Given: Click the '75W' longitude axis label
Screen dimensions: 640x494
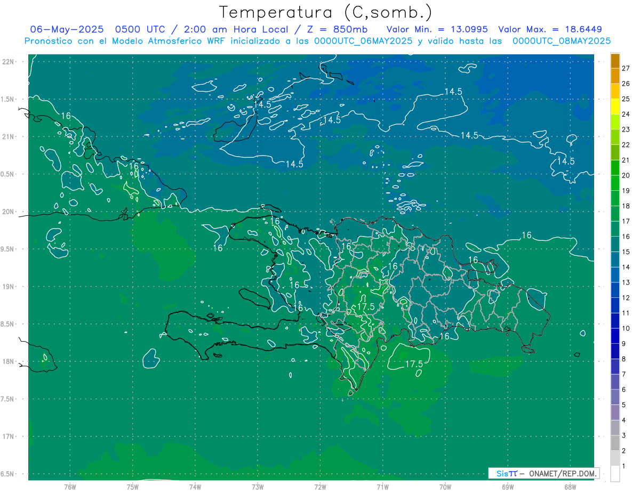Looking at the screenshot, I should click(133, 487).
